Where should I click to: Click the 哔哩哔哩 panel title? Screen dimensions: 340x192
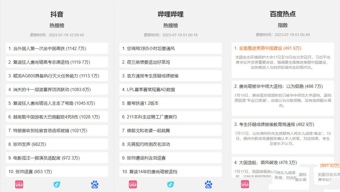[x=170, y=14]
